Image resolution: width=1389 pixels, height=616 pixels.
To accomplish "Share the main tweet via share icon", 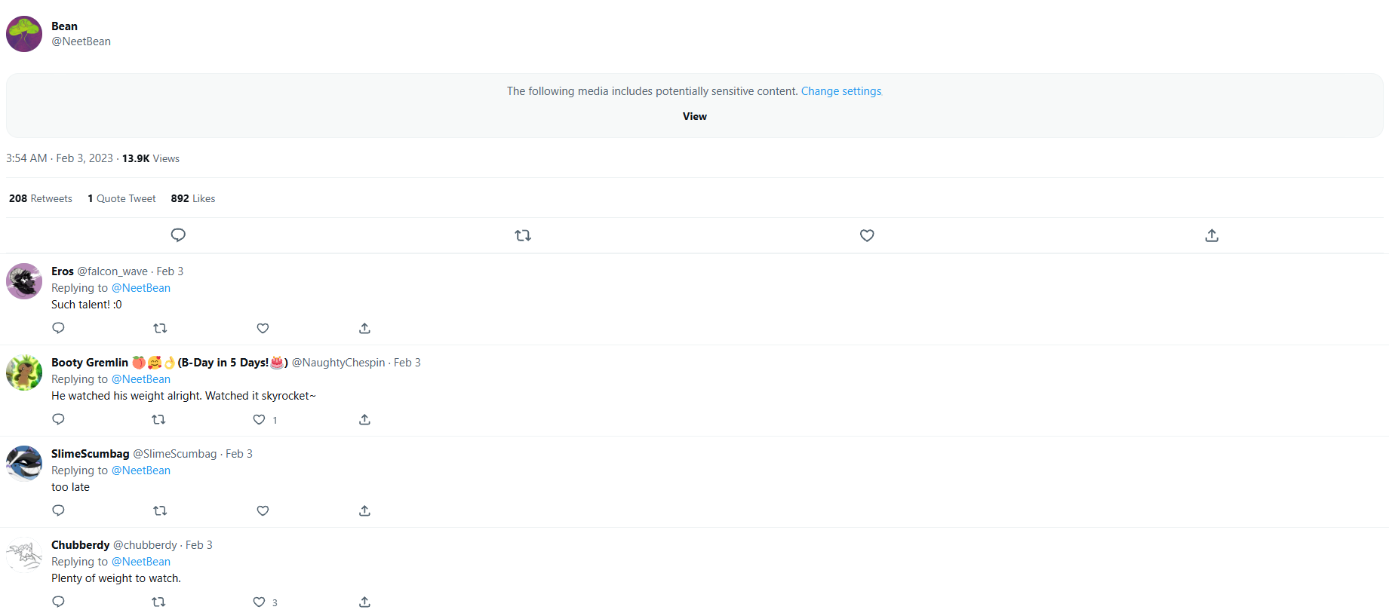I will click(1212, 235).
